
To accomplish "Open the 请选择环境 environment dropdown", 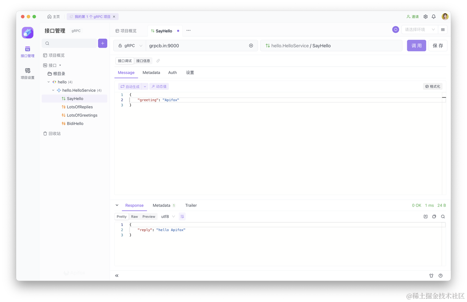I will tap(420, 29).
